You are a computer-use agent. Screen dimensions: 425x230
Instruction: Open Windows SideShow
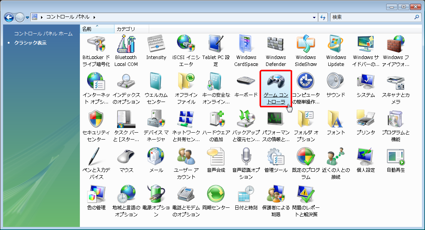(306, 51)
